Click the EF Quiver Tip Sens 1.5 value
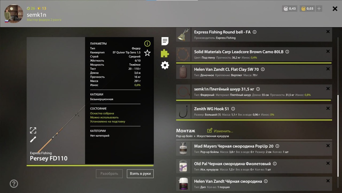The height and width of the screenshot is (193, 342). pyautogui.click(x=127, y=52)
